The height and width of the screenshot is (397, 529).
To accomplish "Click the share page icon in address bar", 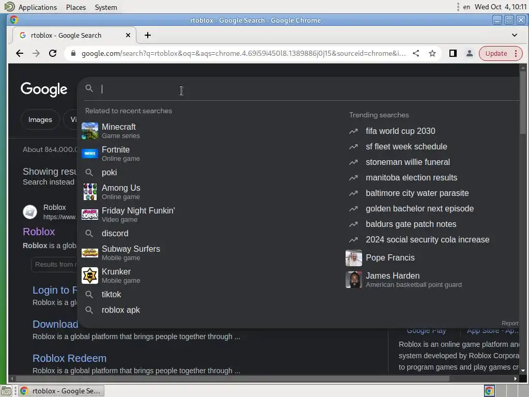I will click(x=416, y=53).
